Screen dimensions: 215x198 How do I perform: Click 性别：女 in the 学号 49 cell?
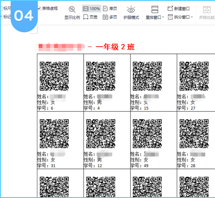pos(139,160)
